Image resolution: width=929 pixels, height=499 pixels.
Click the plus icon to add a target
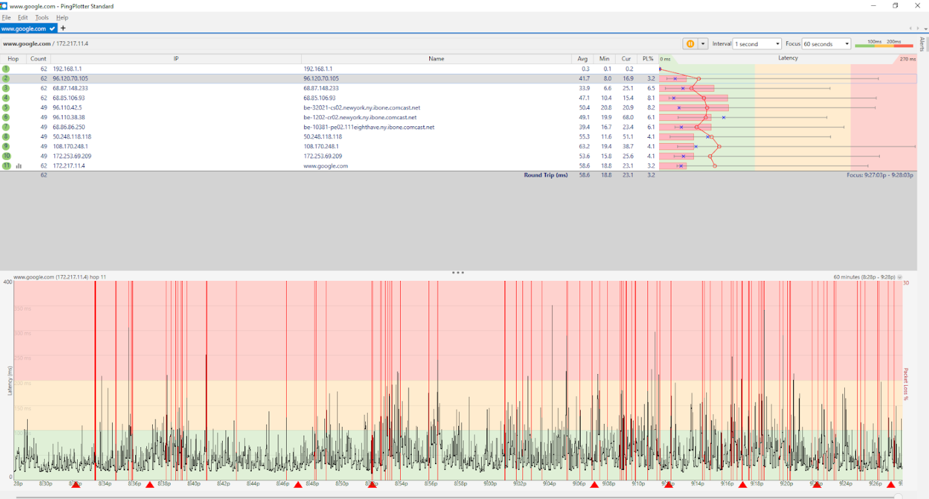[63, 28]
